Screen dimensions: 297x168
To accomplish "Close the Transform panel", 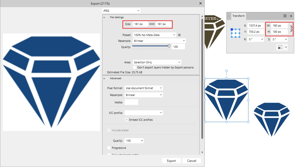I will tap(291, 16).
